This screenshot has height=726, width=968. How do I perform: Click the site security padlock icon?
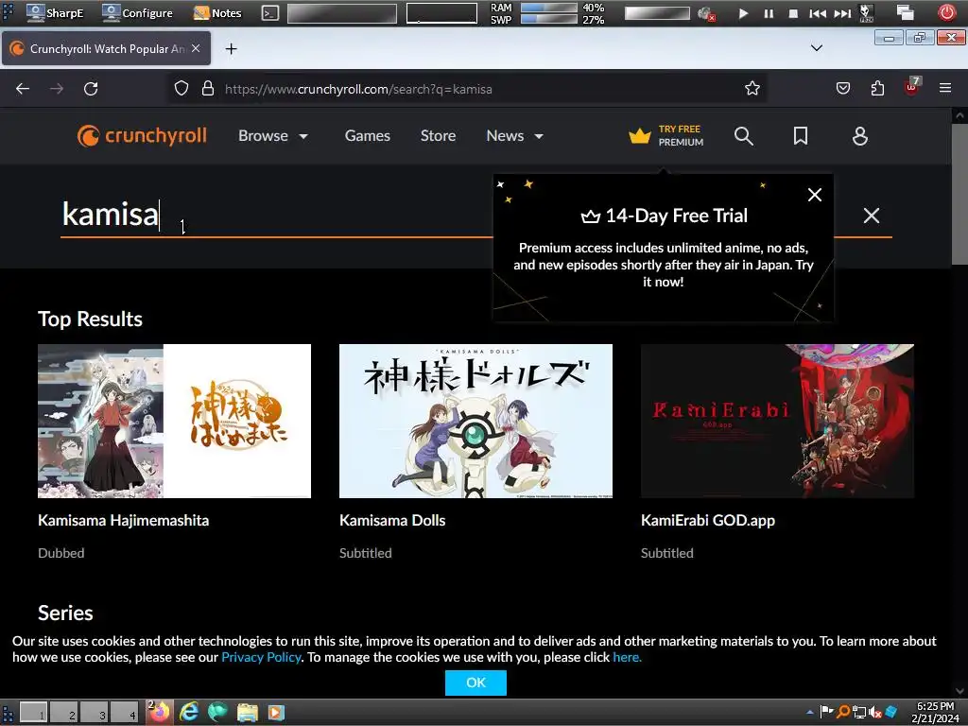click(208, 89)
